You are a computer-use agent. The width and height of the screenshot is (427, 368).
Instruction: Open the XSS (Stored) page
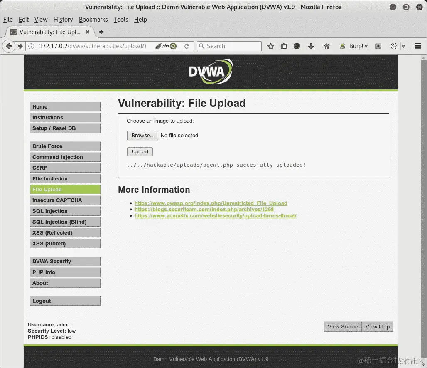[65, 243]
